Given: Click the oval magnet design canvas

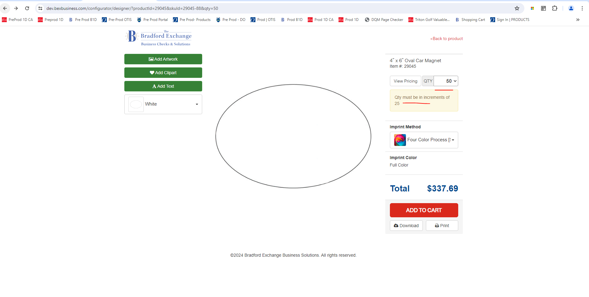Looking at the screenshot, I should click(x=293, y=136).
